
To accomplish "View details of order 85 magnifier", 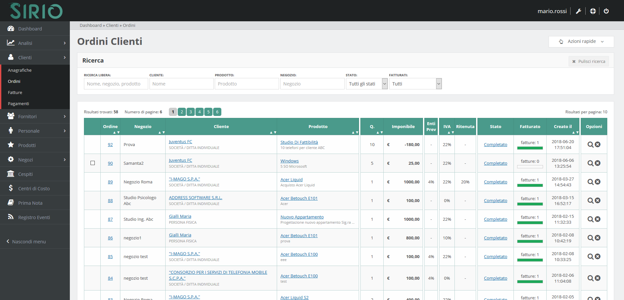I will tap(591, 256).
